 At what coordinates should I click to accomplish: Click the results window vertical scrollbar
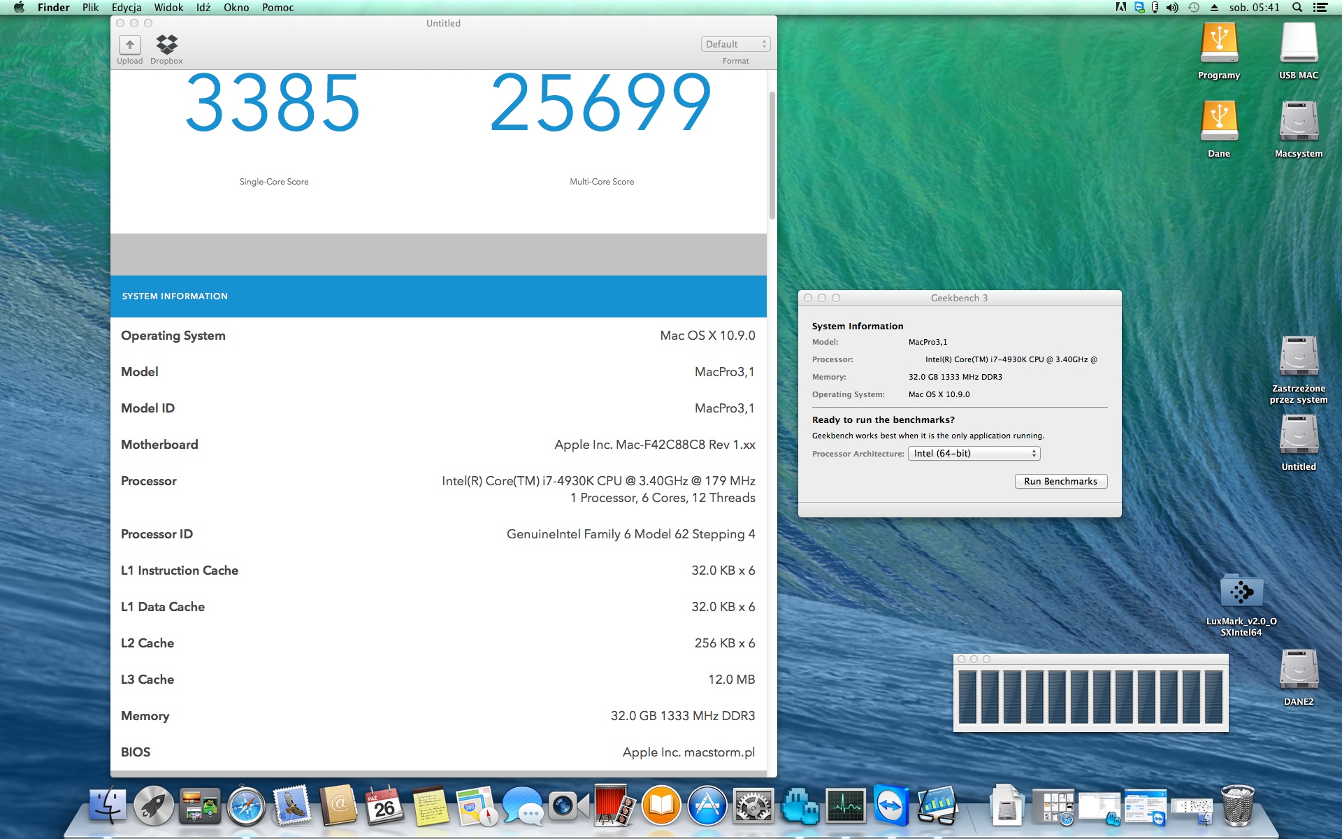tap(772, 155)
